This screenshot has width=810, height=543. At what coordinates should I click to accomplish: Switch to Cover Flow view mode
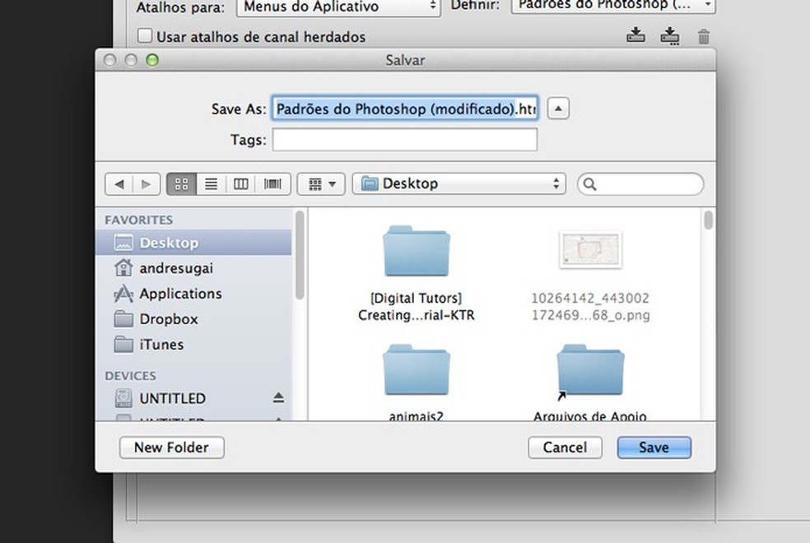tap(272, 184)
